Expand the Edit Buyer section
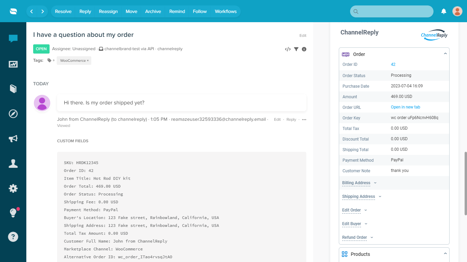Screen dimensions: 467x262 (355, 224)
